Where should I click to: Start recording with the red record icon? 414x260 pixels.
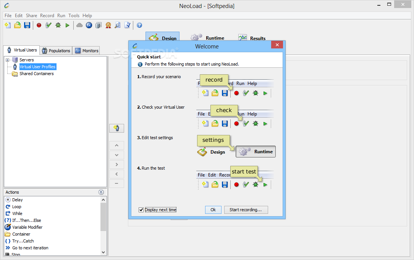tap(39, 25)
